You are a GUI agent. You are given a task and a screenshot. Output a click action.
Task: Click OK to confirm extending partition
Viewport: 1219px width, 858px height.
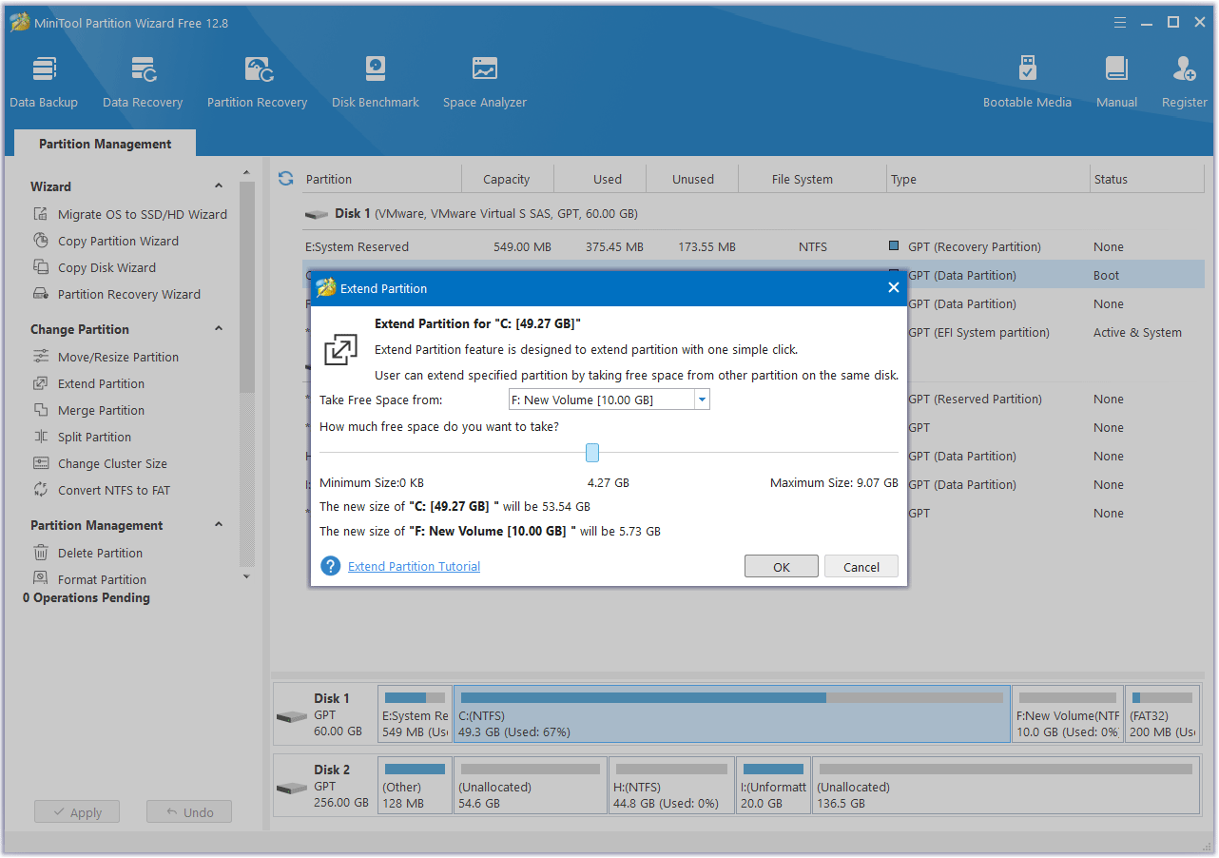tap(781, 565)
